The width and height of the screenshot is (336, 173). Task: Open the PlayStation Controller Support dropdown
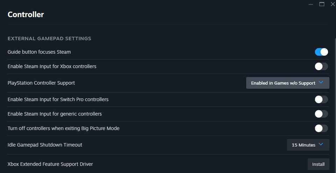(287, 83)
